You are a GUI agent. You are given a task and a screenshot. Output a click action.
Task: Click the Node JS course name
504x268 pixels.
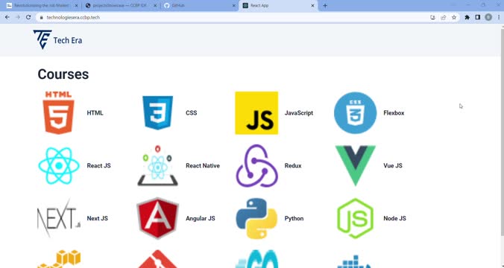click(394, 218)
